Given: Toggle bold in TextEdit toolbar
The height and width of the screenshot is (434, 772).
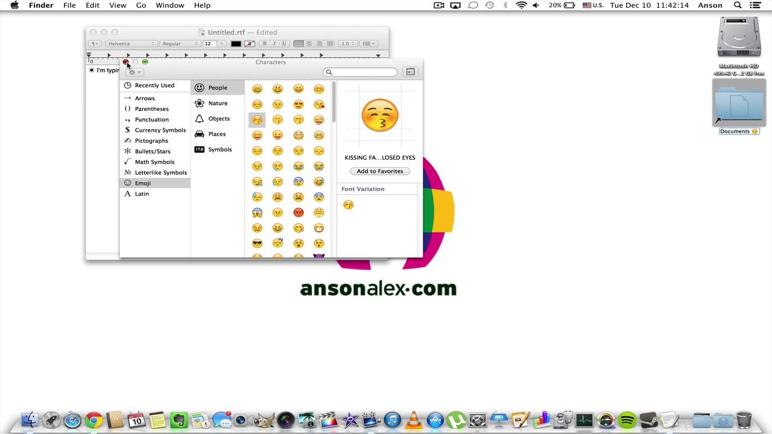Looking at the screenshot, I should tap(264, 43).
